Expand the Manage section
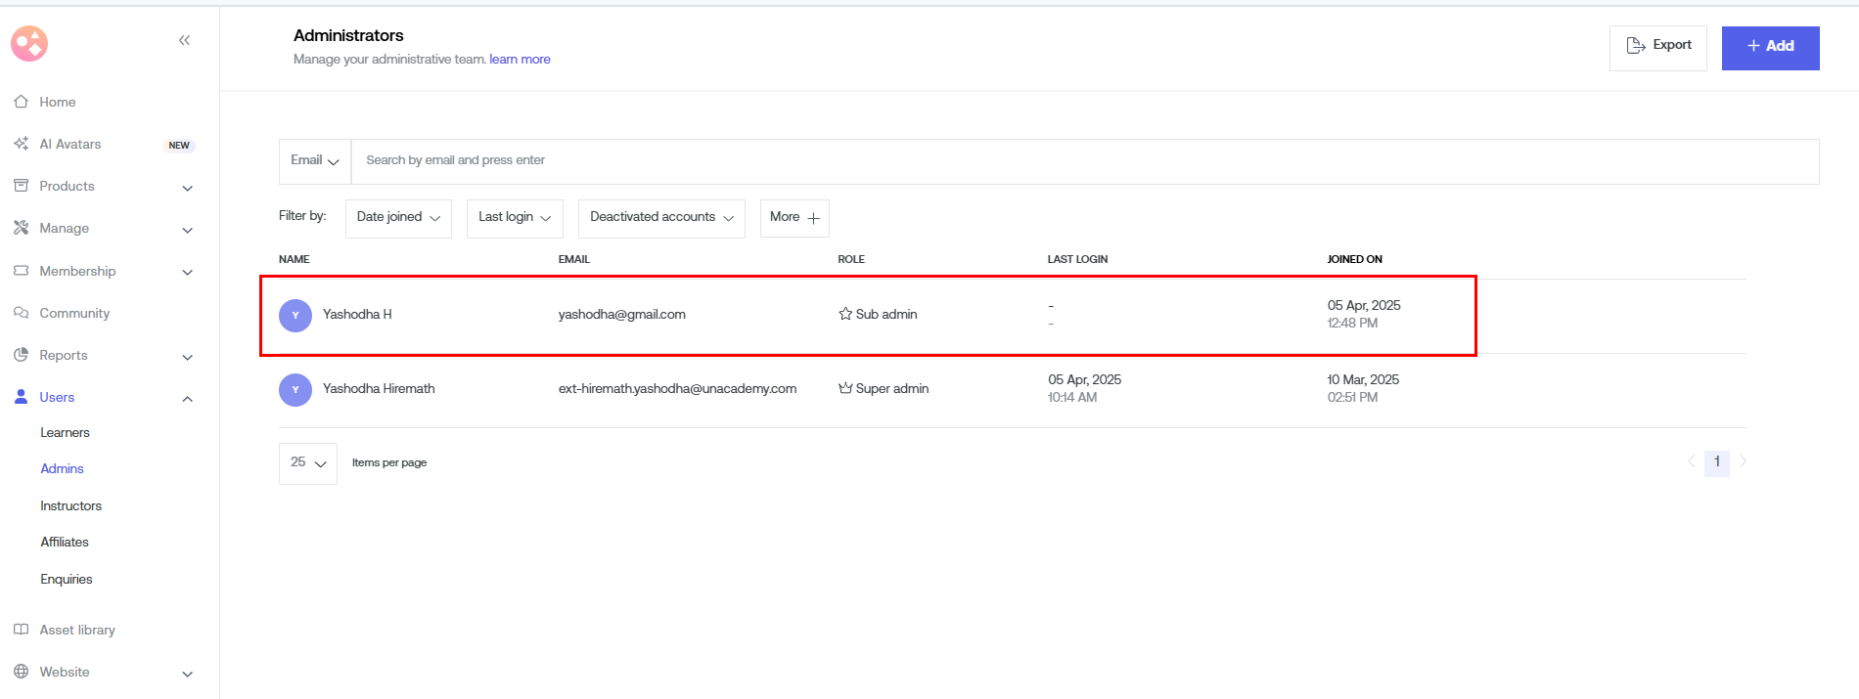The width and height of the screenshot is (1859, 699). click(187, 229)
